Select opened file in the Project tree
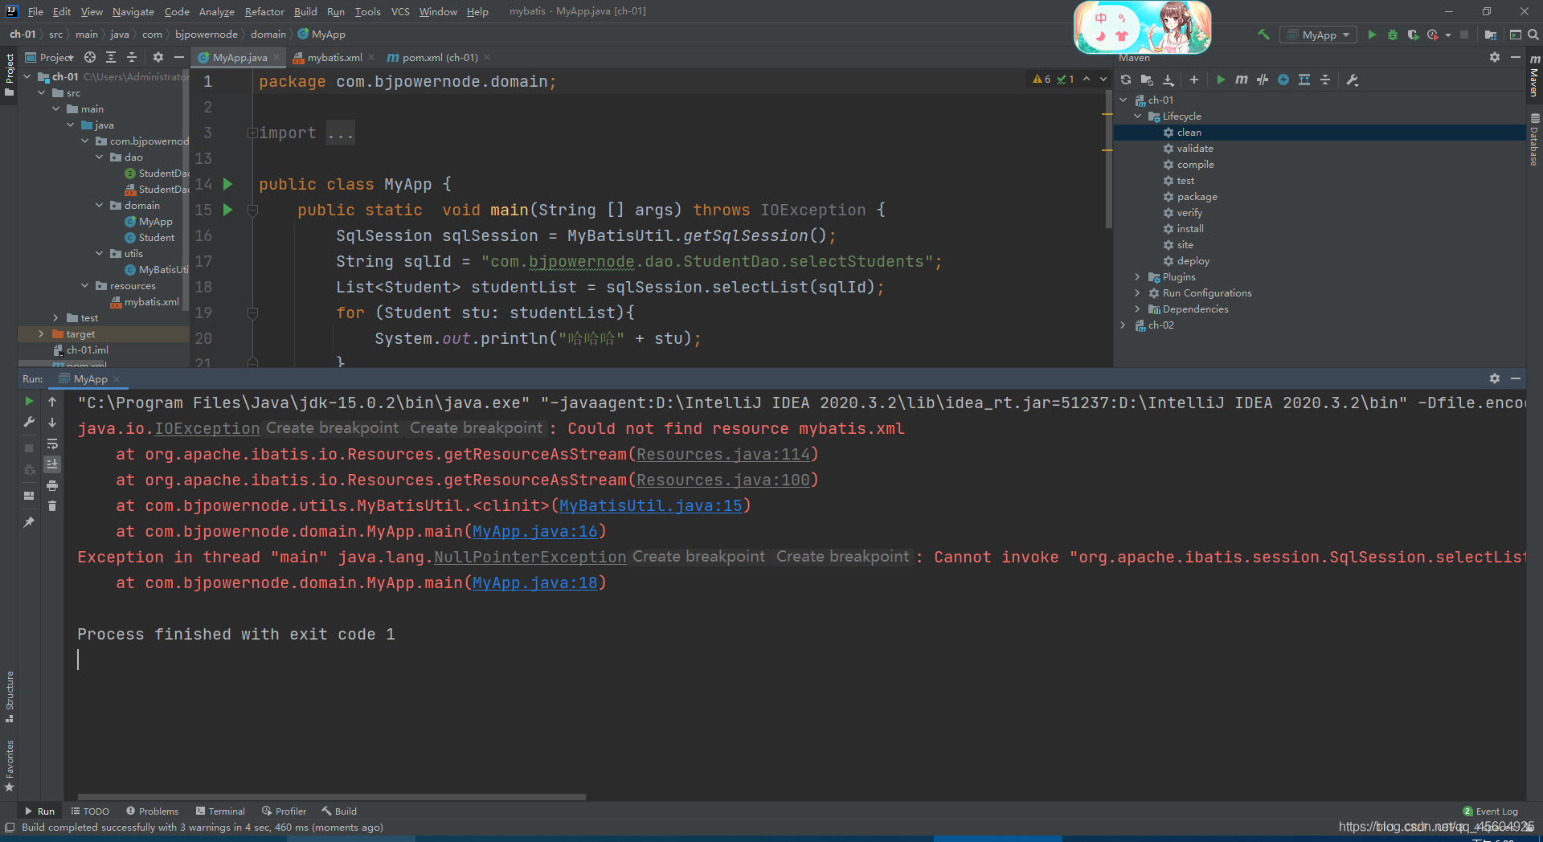 [90, 57]
